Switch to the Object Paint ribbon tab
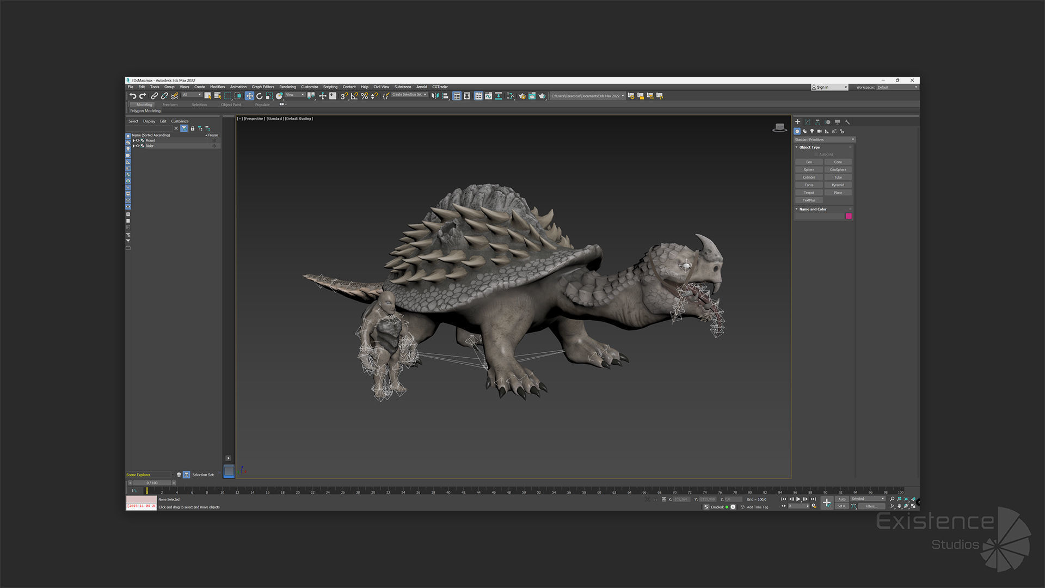This screenshot has height=588, width=1045. tap(231, 105)
